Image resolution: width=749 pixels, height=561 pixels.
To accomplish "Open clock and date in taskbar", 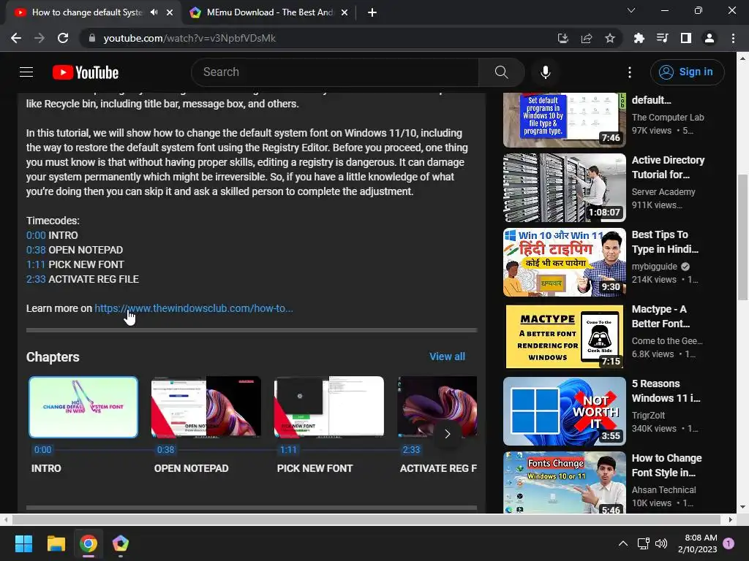I will pos(698,543).
